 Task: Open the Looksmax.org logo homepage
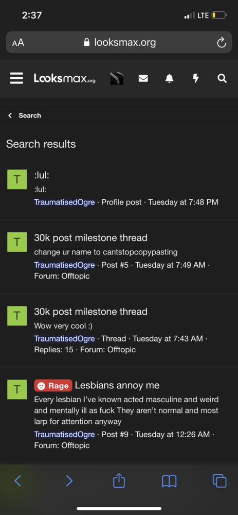click(65, 78)
